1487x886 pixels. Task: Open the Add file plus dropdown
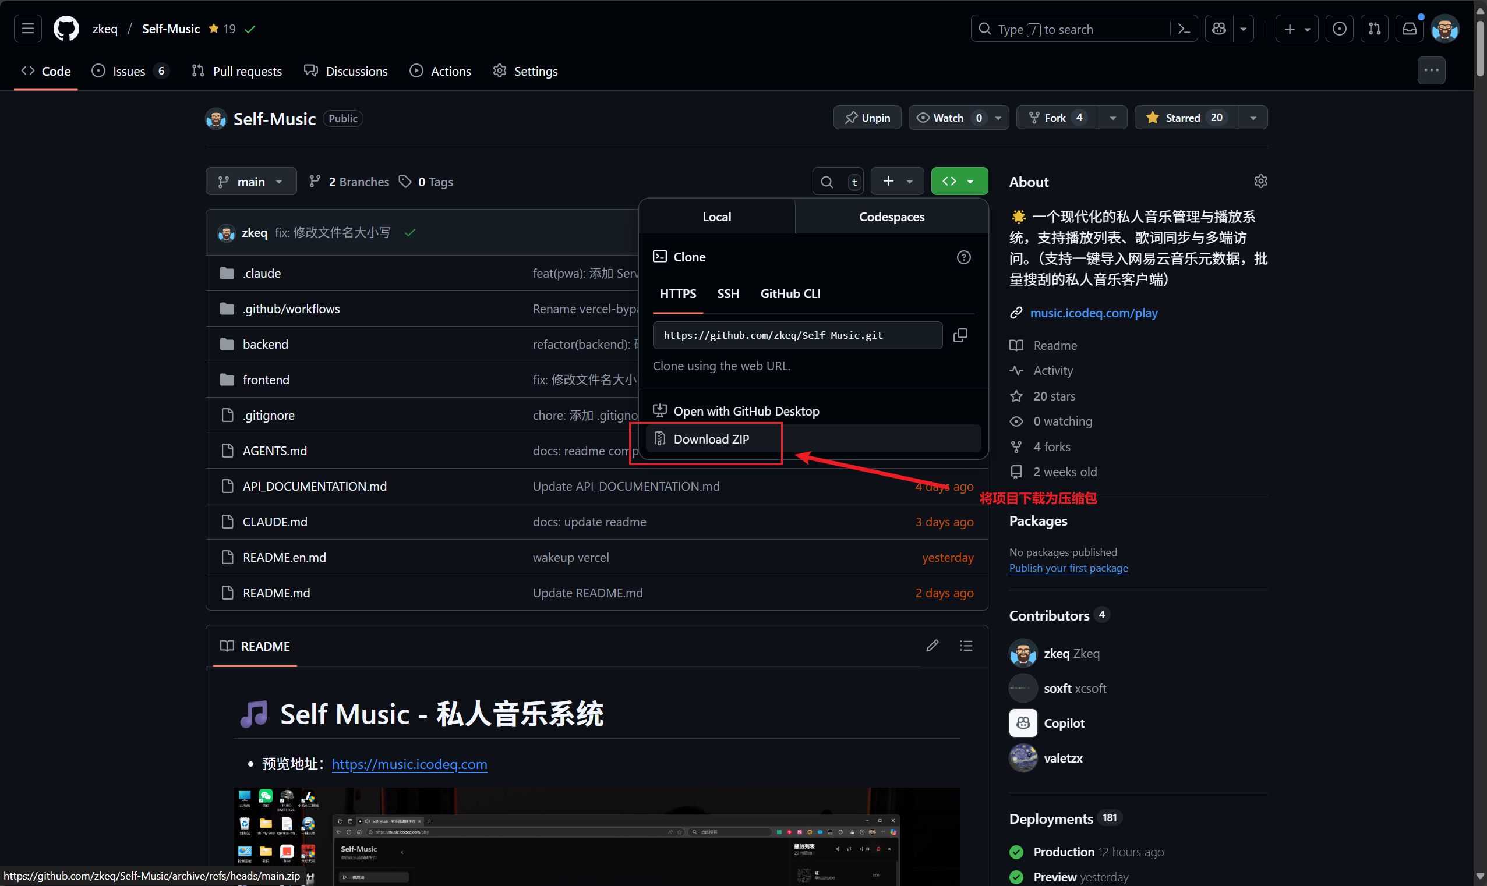pyautogui.click(x=897, y=181)
